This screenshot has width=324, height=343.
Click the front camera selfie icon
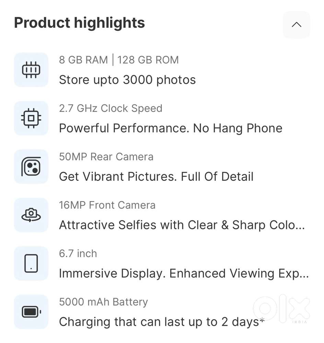[31, 215]
